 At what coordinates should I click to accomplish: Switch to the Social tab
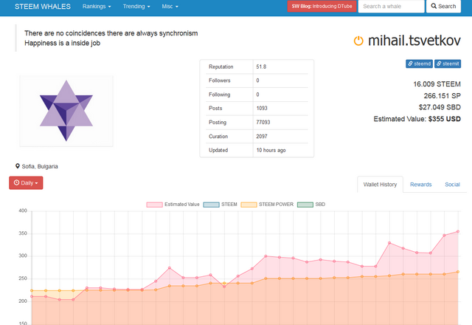(452, 185)
